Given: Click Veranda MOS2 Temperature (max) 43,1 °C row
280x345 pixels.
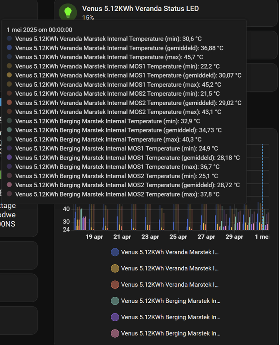Looking at the screenshot, I should click(x=114, y=112).
